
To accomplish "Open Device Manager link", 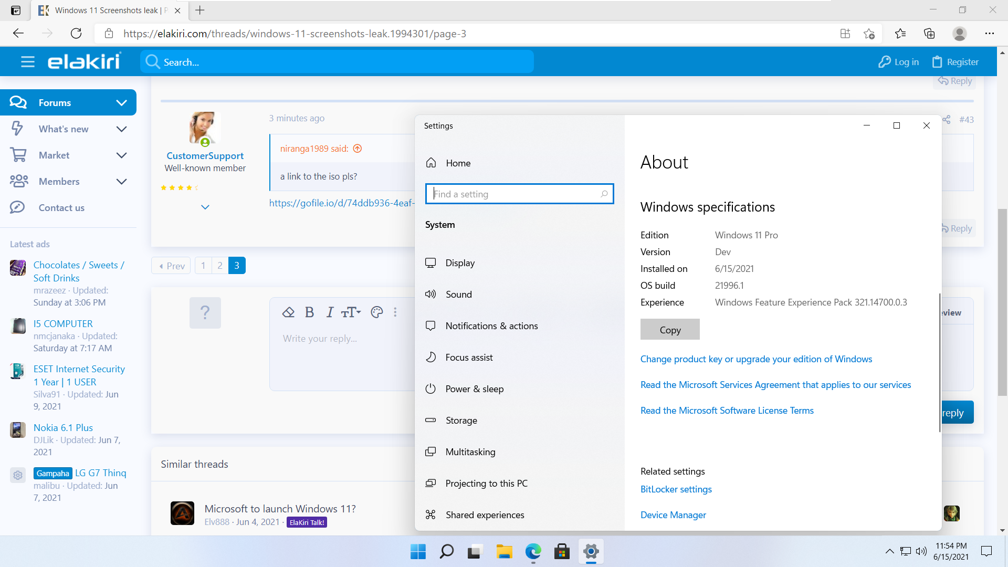I will 673,515.
